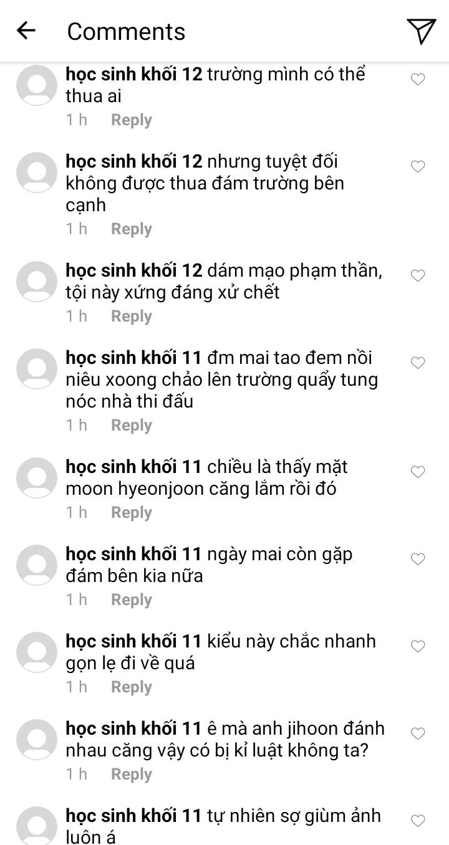Like the 'dám mạo phạm thần' comment

tap(418, 275)
